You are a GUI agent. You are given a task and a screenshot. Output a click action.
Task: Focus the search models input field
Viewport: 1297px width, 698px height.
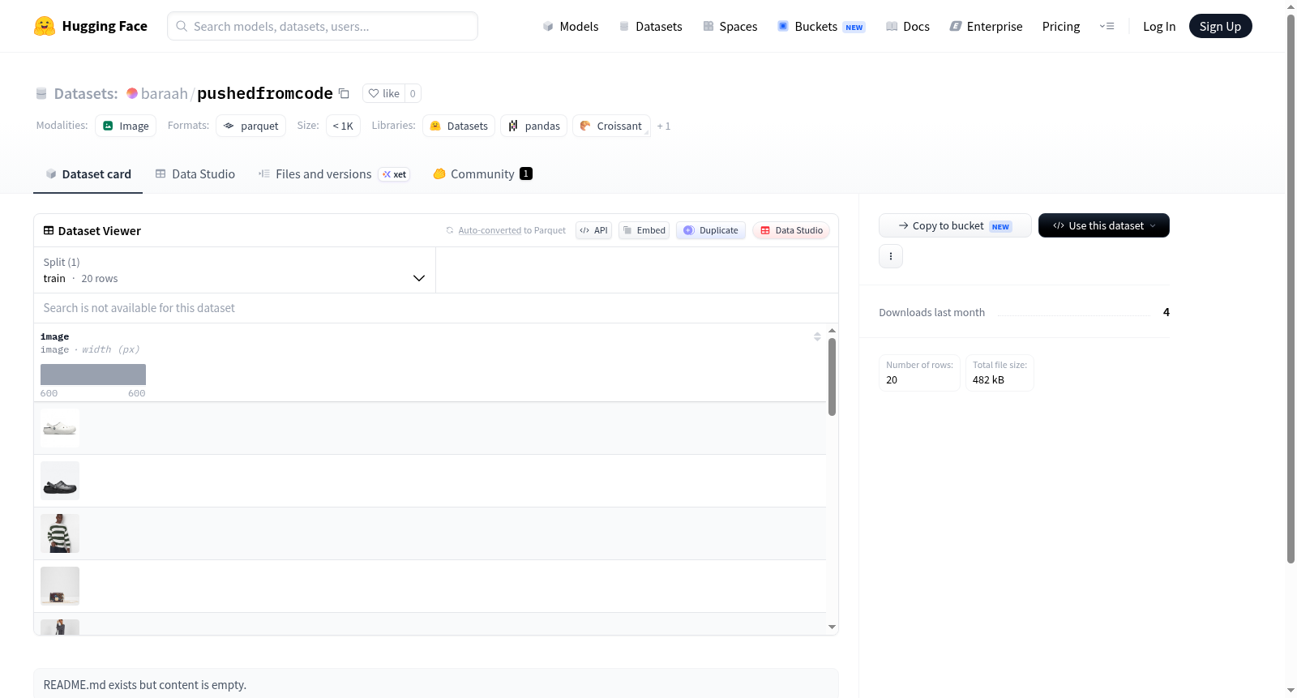point(323,26)
